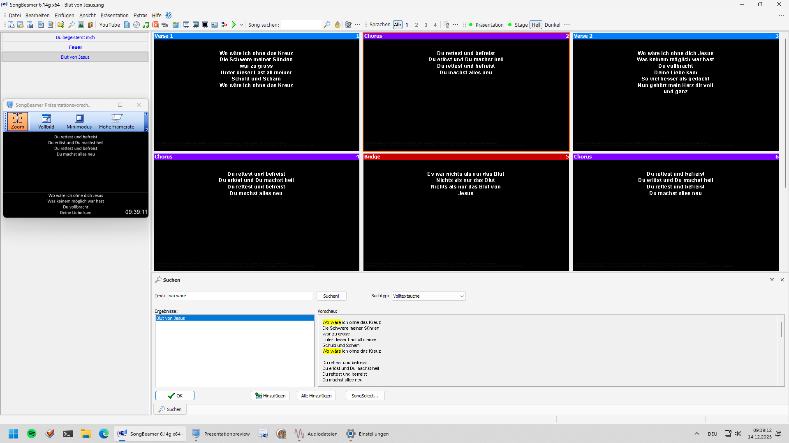Click the new playlist toolbar icon
Image resolution: width=789 pixels, height=443 pixels.
coord(11,25)
